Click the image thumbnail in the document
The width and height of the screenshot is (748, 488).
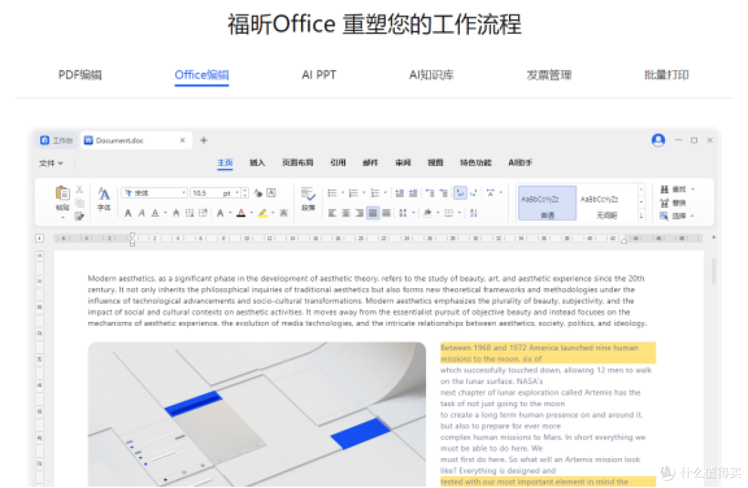click(x=257, y=414)
